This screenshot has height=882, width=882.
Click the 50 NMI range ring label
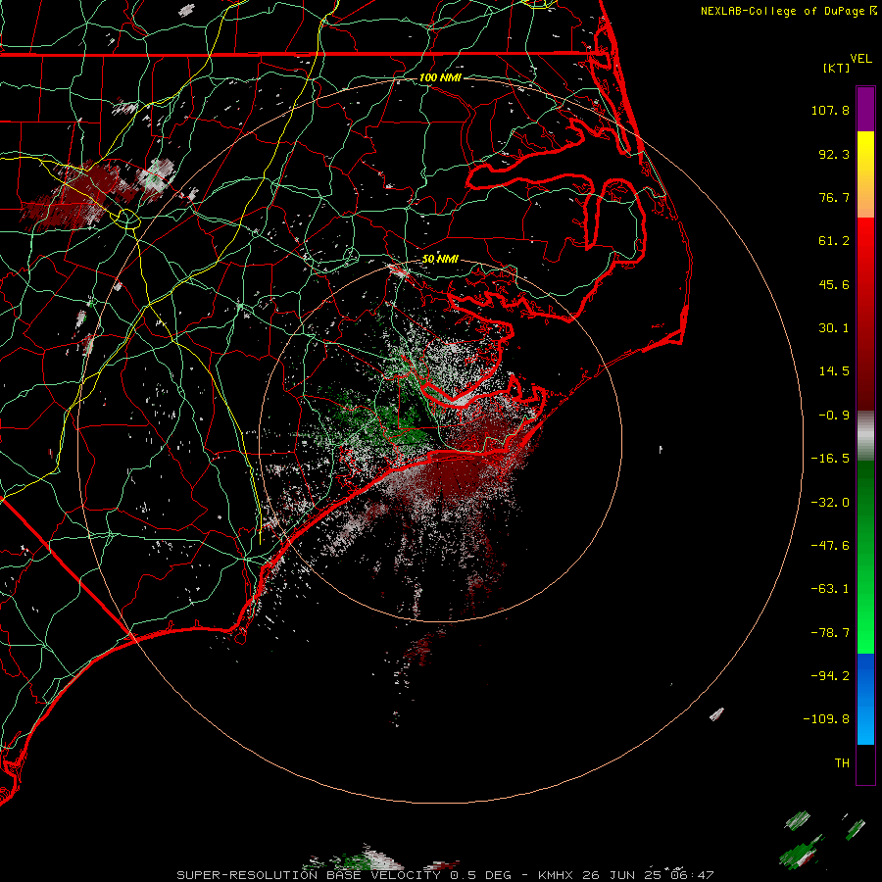pos(440,260)
